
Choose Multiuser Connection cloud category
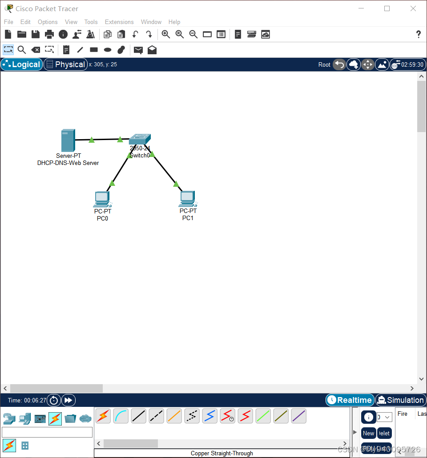[x=85, y=419]
